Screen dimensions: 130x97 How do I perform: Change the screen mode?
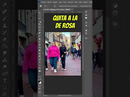coord(40,89)
